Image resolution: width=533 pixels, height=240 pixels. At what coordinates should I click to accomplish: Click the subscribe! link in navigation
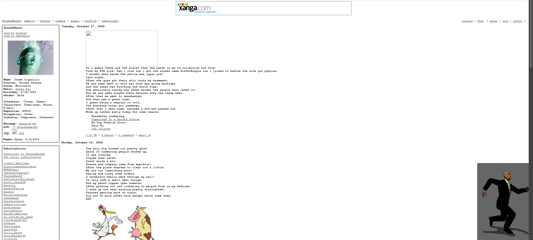[x=110, y=21]
